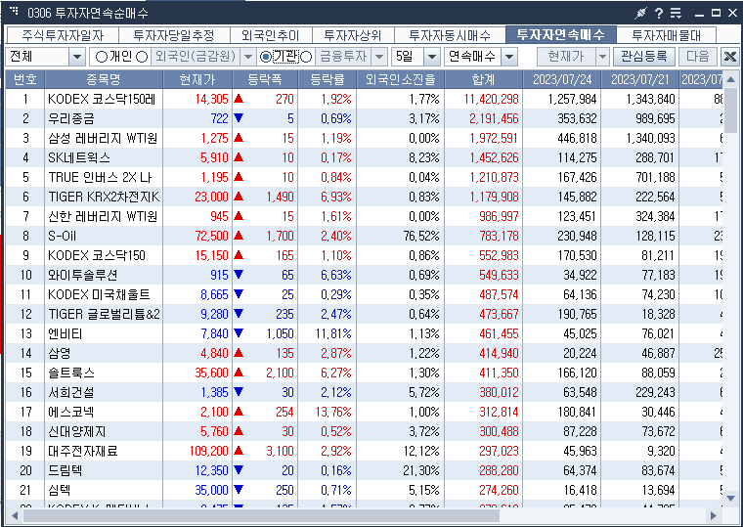
Task: Open the window menu list icon
Action: coord(676,14)
